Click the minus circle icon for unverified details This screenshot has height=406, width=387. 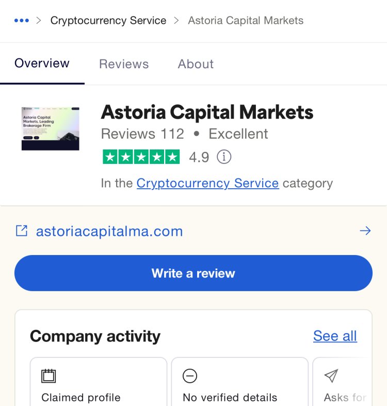coord(190,376)
